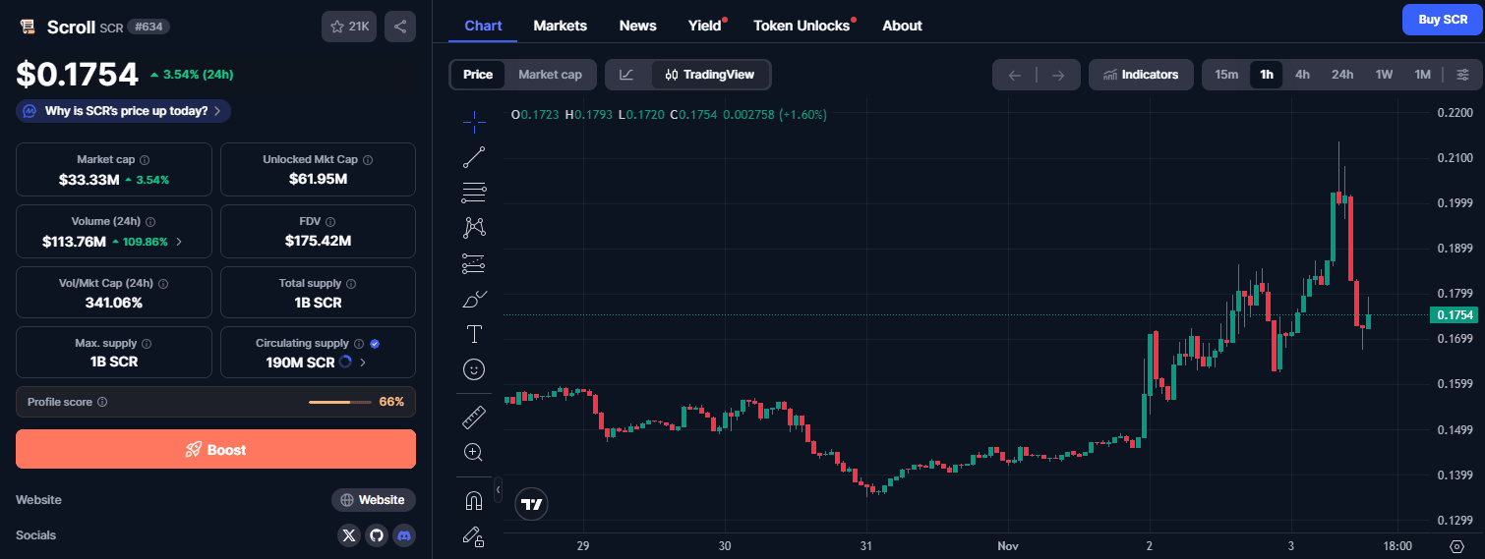Image resolution: width=1485 pixels, height=559 pixels.
Task: Open the Token Unlocks tab
Action: coord(802,26)
